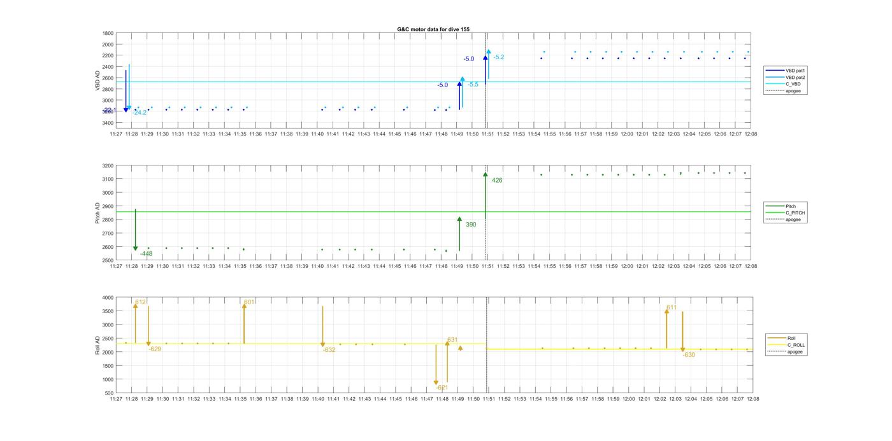Click the "-629" roll data label

155,349
